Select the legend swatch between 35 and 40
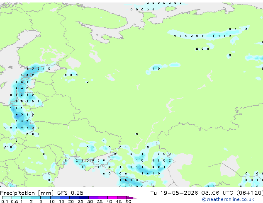Image resolution: width=263 pixels, height=203 pixels. 103,198
